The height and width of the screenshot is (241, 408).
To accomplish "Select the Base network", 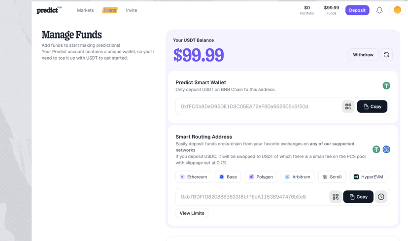I will pyautogui.click(x=228, y=177).
